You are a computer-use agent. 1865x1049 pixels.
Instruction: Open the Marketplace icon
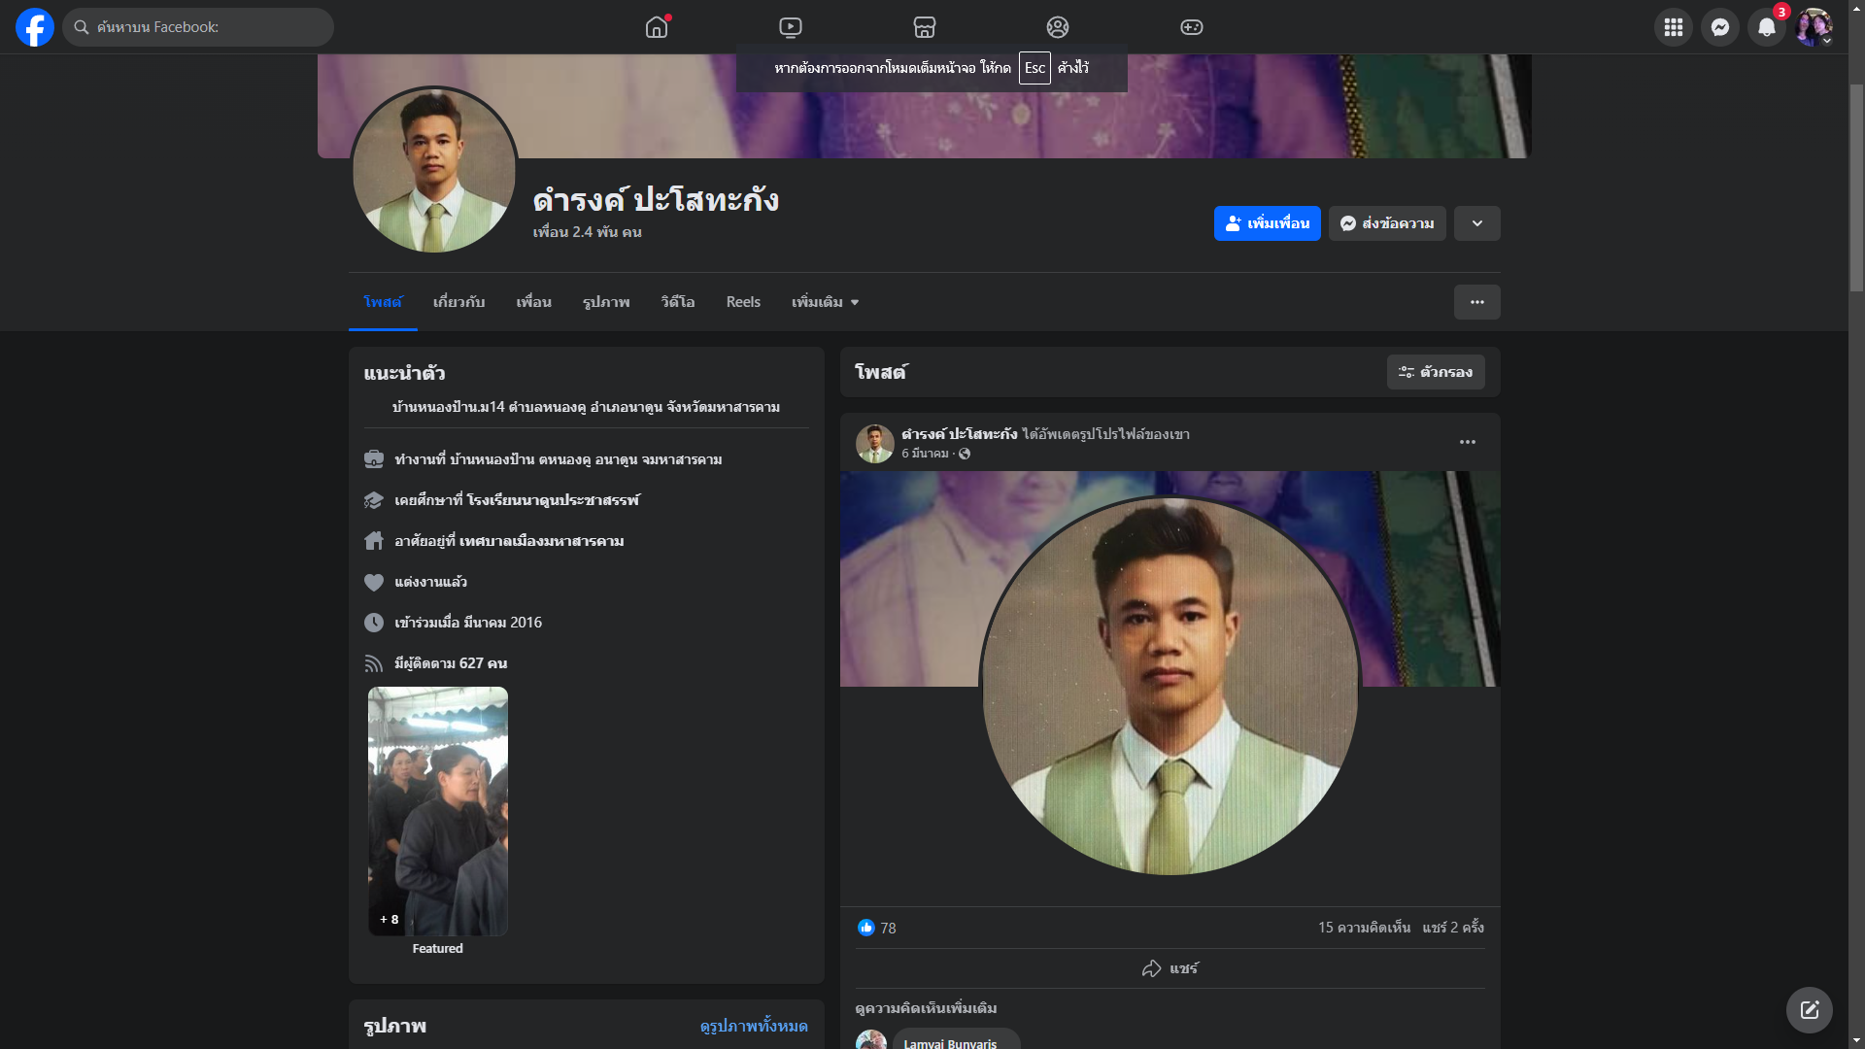tap(924, 27)
